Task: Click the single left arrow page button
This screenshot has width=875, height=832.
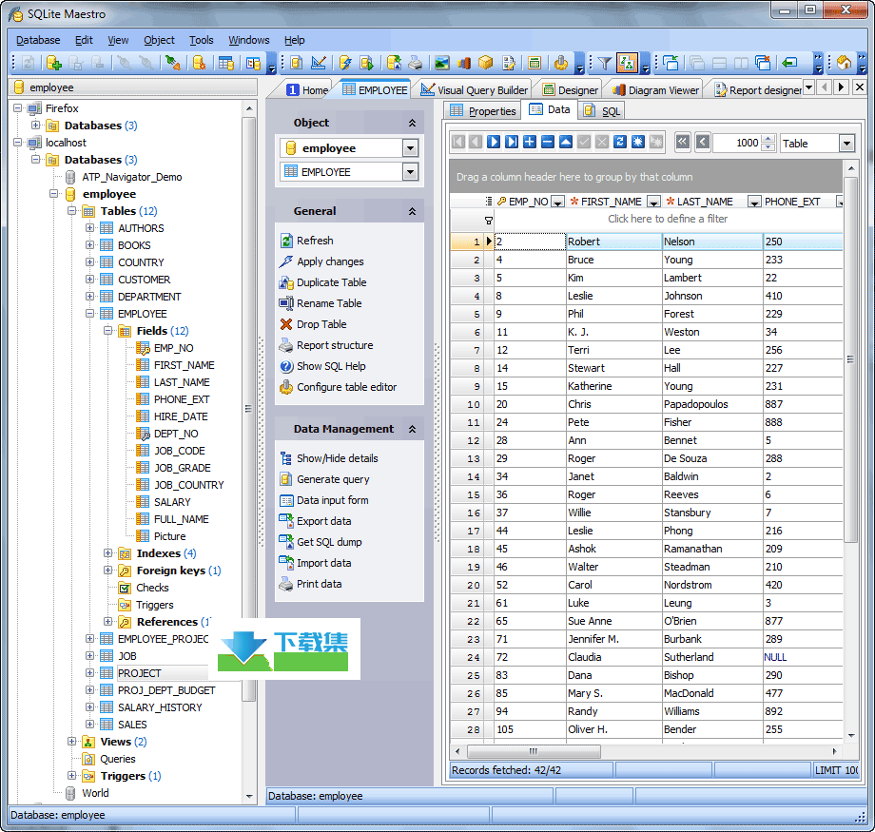Action: tap(703, 142)
